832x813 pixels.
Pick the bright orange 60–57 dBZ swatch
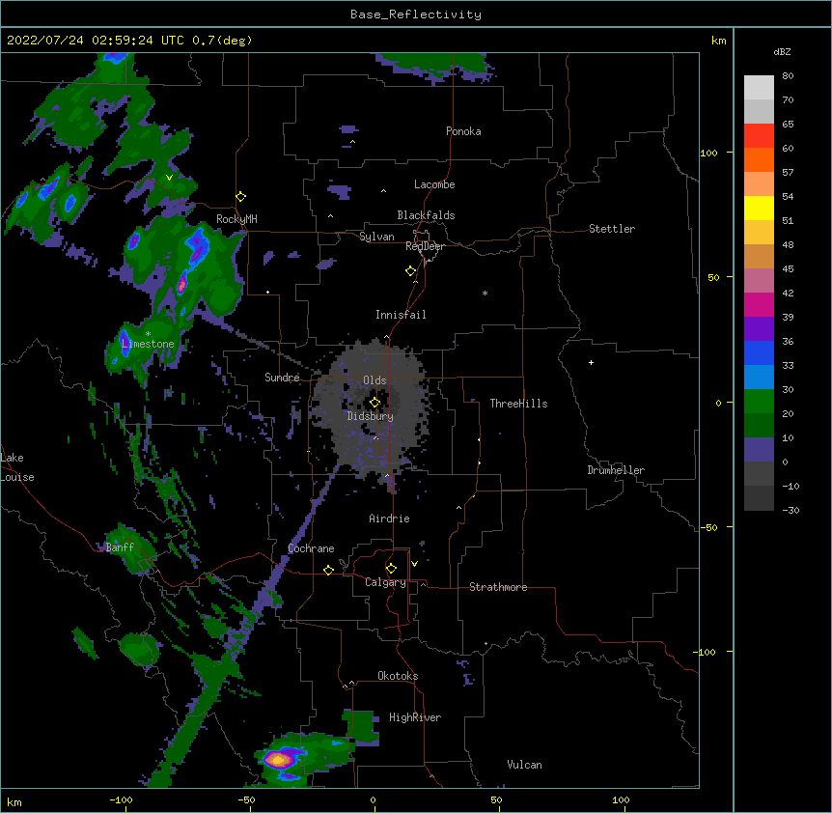point(759,159)
